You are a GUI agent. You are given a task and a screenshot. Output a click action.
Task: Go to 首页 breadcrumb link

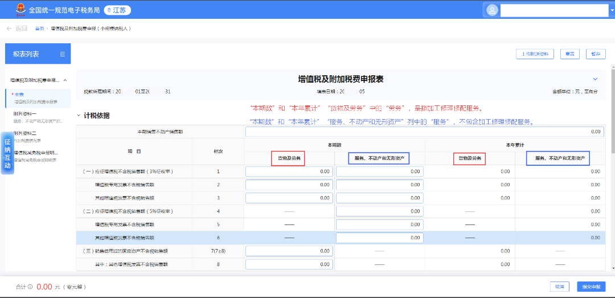pos(39,28)
